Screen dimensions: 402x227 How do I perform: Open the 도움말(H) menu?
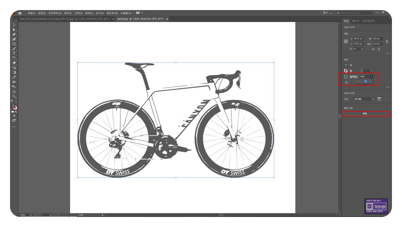[x=126, y=13]
